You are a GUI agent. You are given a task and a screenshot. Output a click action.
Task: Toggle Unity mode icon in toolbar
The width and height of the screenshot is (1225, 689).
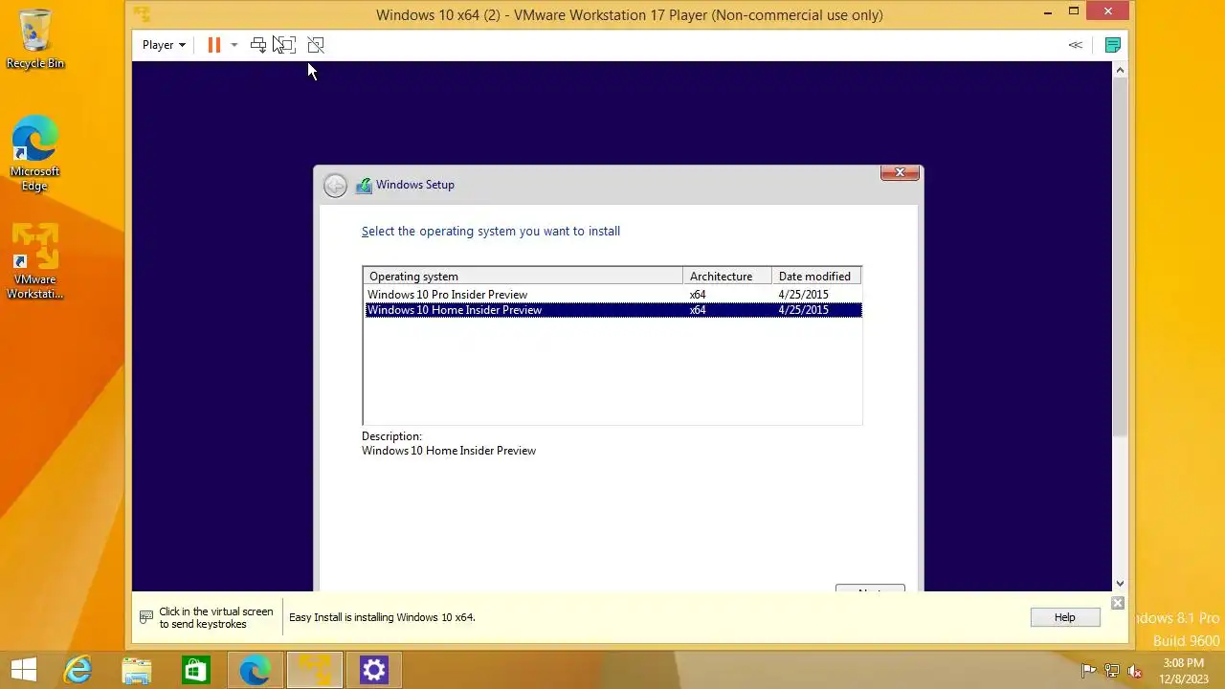316,45
